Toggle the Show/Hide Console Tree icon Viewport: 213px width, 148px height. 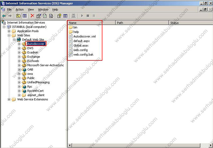tap(24, 16)
